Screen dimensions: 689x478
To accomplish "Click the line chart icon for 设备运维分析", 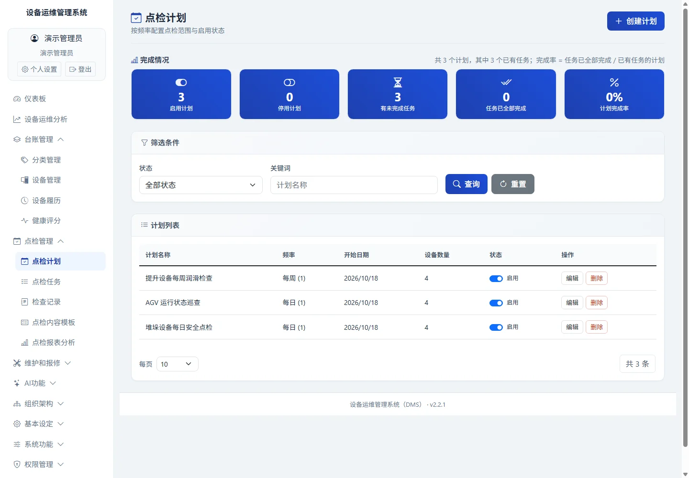I will click(x=17, y=119).
